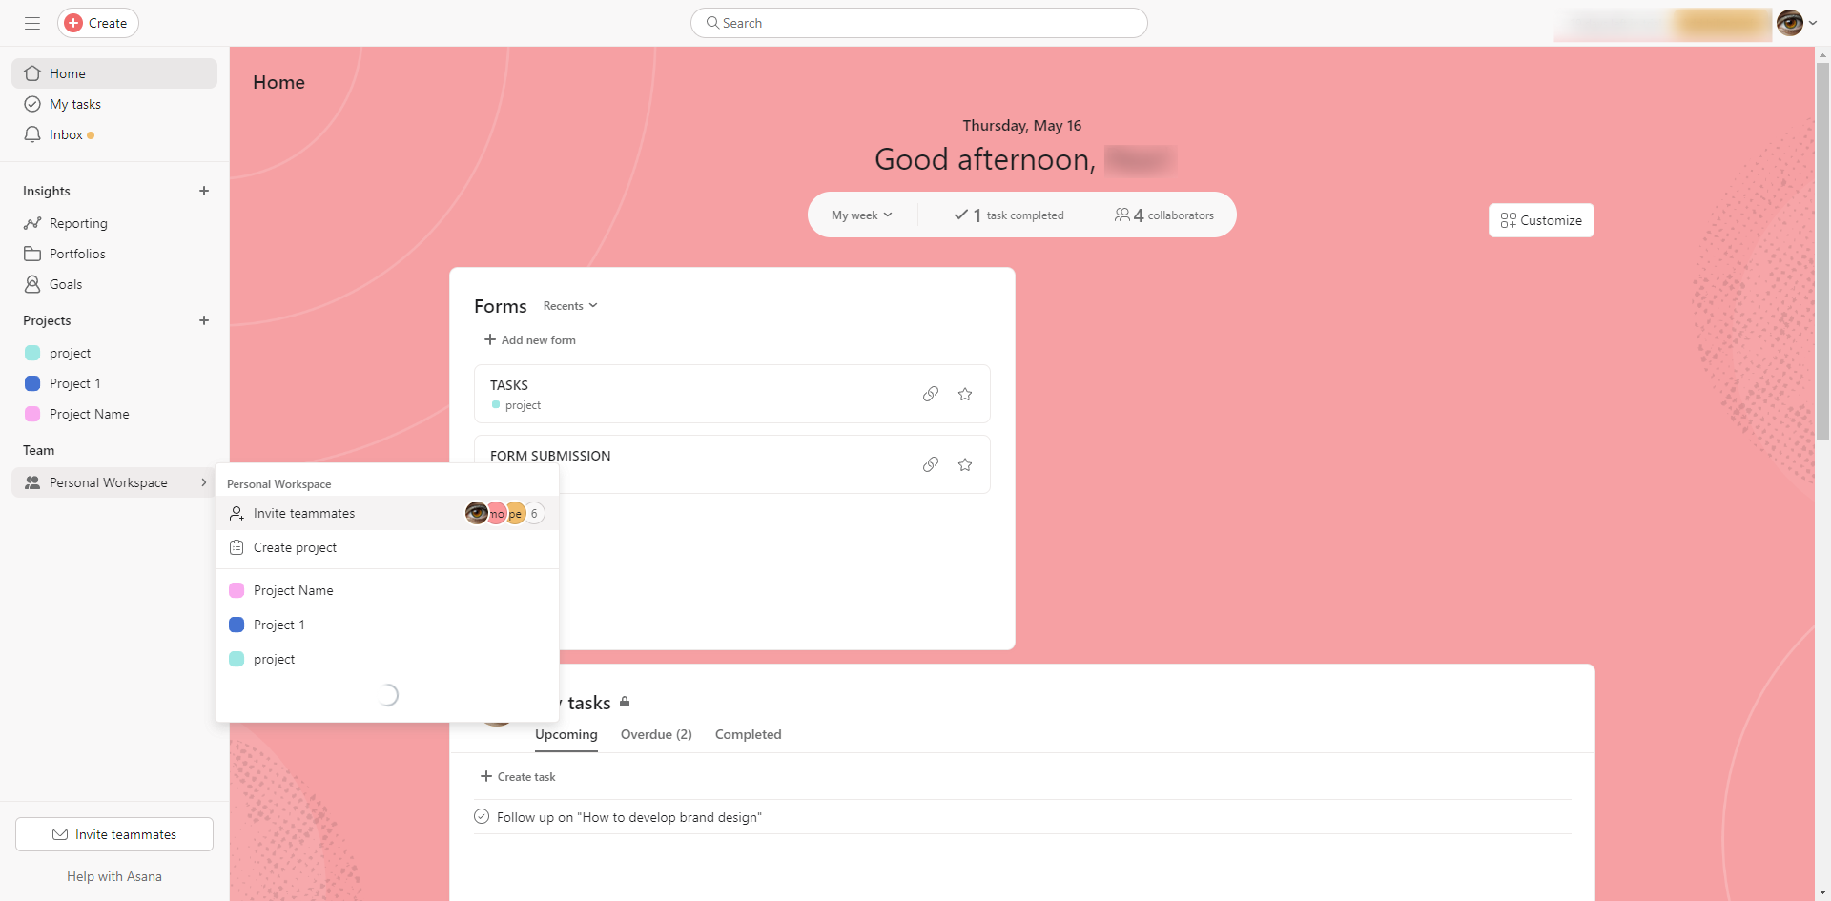Click into the Search field

click(x=919, y=23)
